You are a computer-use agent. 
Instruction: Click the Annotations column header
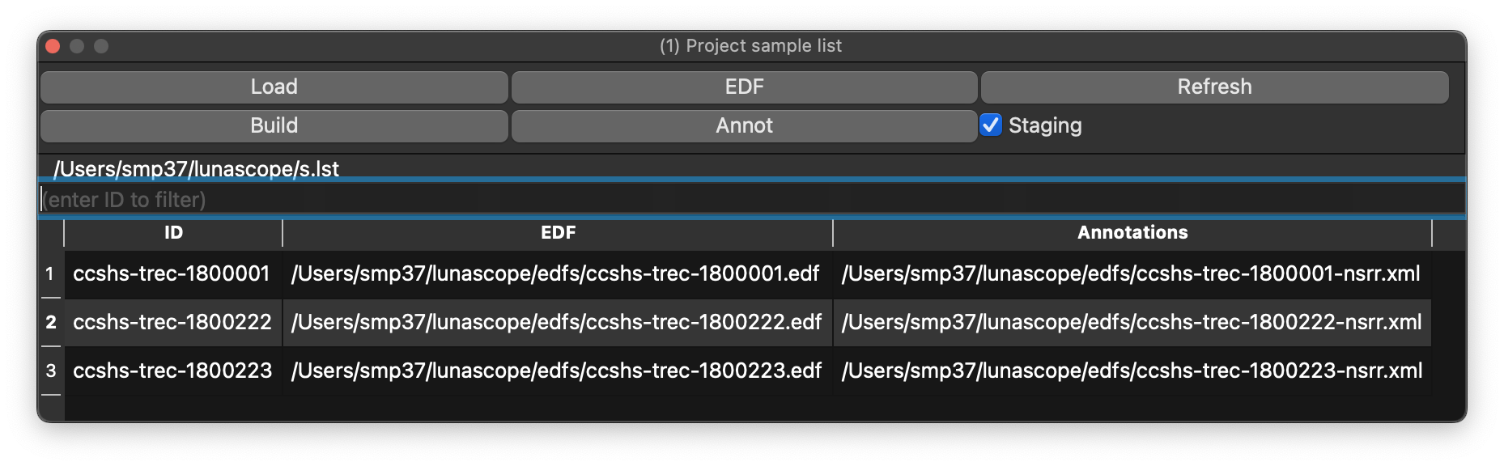1132,232
